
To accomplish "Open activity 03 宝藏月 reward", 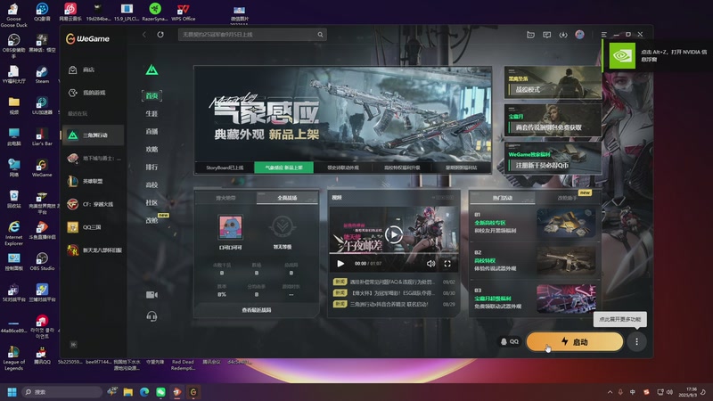I will pyautogui.click(x=535, y=299).
